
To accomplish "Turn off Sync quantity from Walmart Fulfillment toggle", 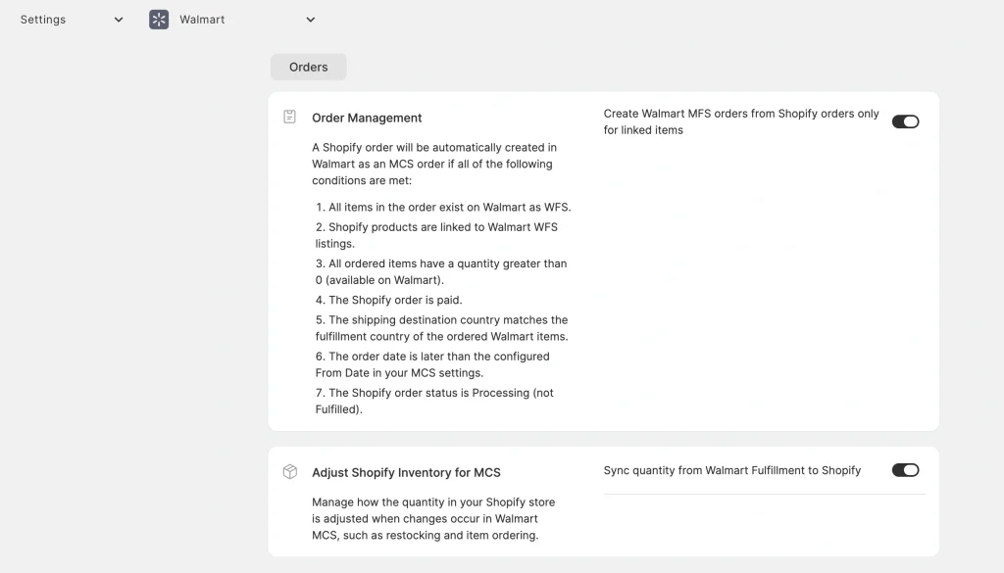I will [904, 470].
